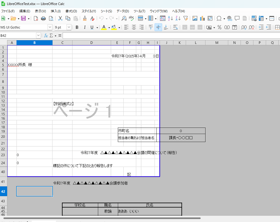Insert a special character (omega)

pos(219,18)
